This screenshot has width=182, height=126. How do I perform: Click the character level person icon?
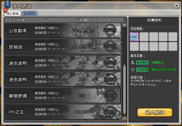tap(133, 63)
